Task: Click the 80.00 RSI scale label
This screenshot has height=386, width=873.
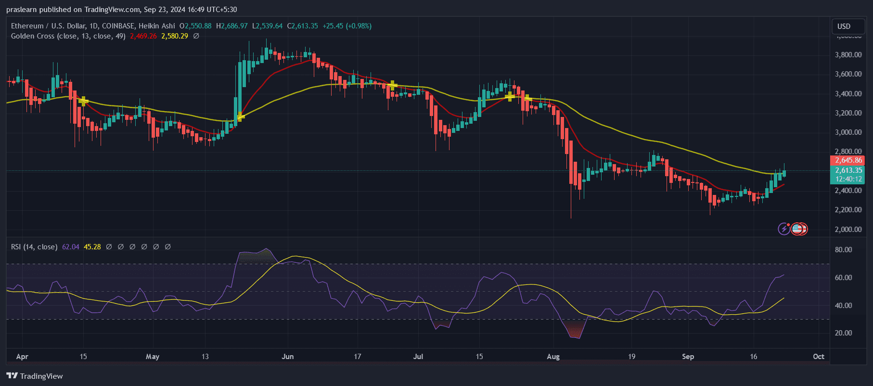Action: pyautogui.click(x=843, y=250)
